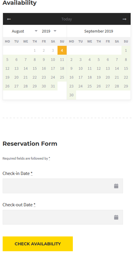The width and height of the screenshot is (133, 253).
Task: Advance calendar with right arrow icon
Action: (x=124, y=19)
